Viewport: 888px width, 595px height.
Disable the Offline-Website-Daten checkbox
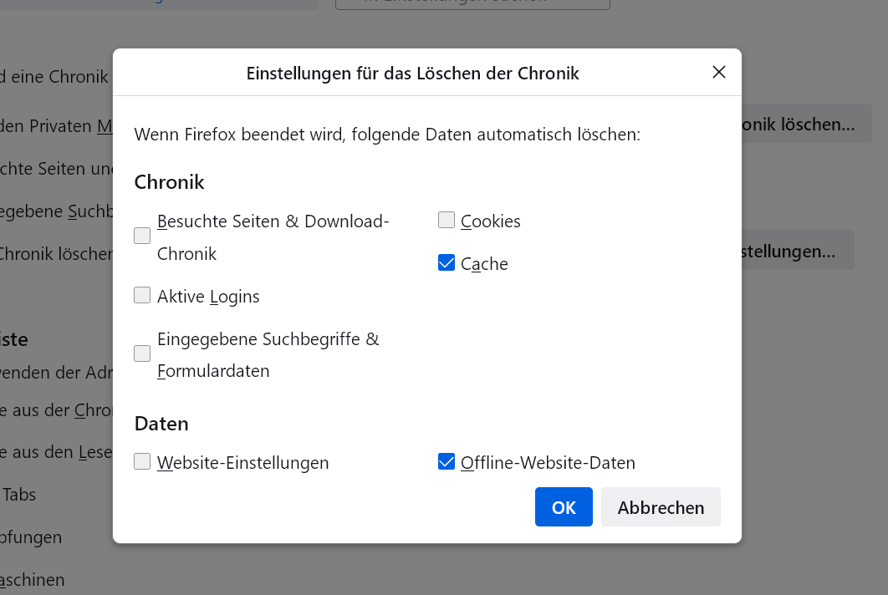pyautogui.click(x=447, y=461)
